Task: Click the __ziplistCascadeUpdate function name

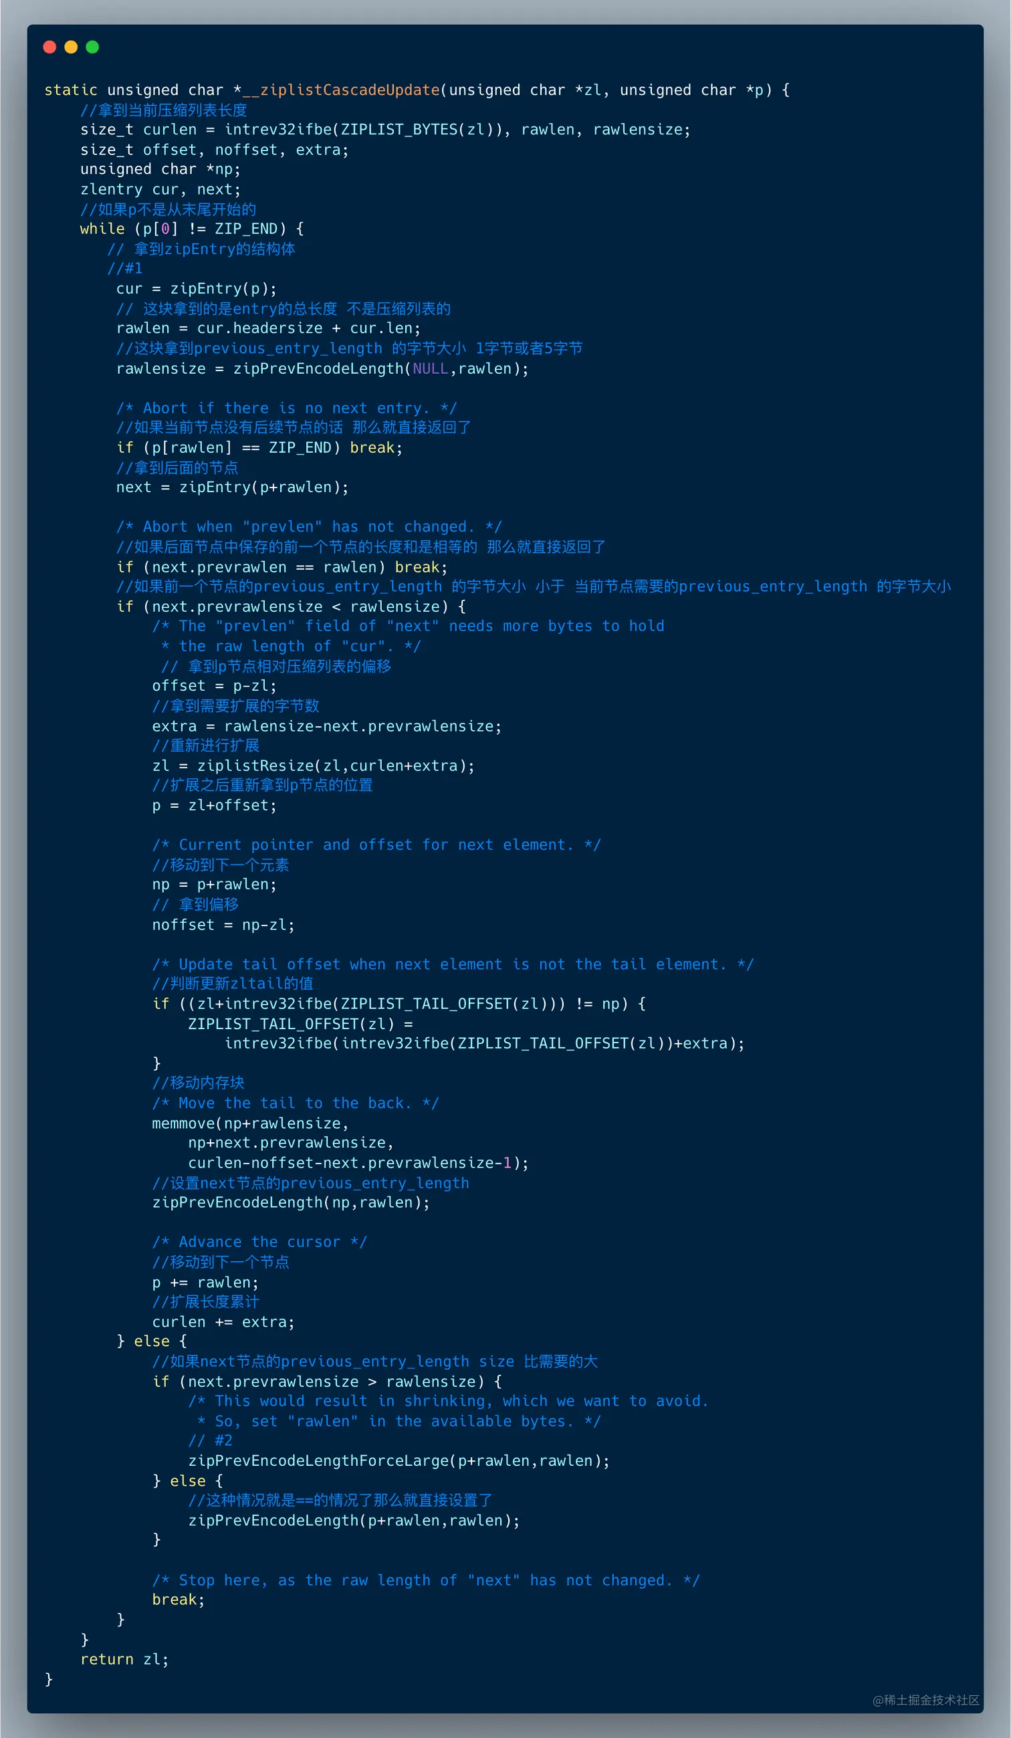Action: 342,90
